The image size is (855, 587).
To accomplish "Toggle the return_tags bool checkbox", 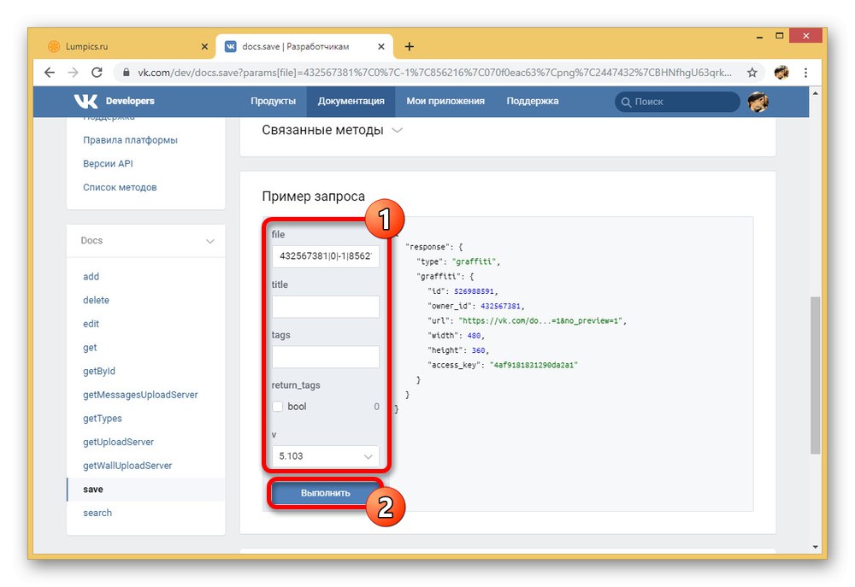I will pyautogui.click(x=278, y=407).
